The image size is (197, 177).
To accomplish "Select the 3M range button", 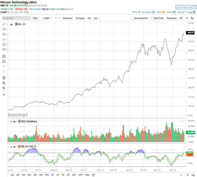I will (35, 175).
